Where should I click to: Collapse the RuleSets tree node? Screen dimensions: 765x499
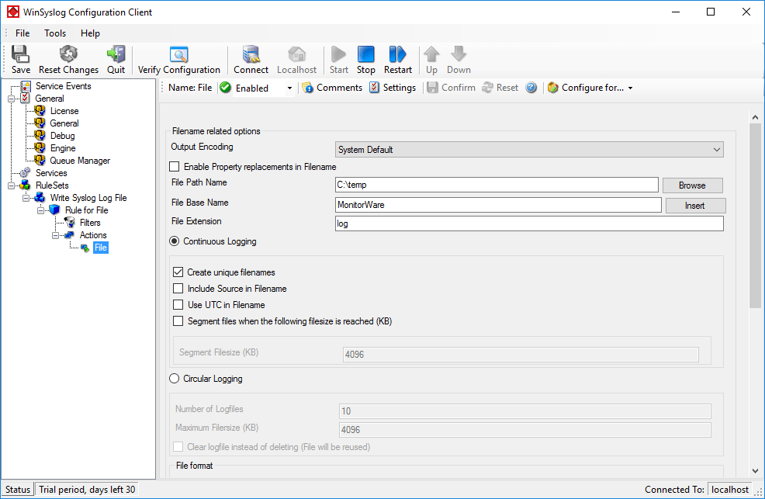[x=12, y=185]
